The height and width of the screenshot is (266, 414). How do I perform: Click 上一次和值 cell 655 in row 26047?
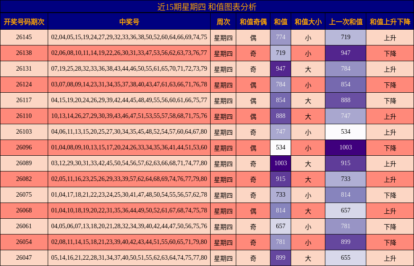[346, 257]
